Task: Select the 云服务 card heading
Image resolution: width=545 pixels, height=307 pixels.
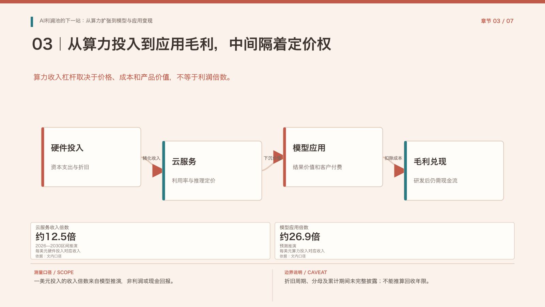Action: coord(184,162)
